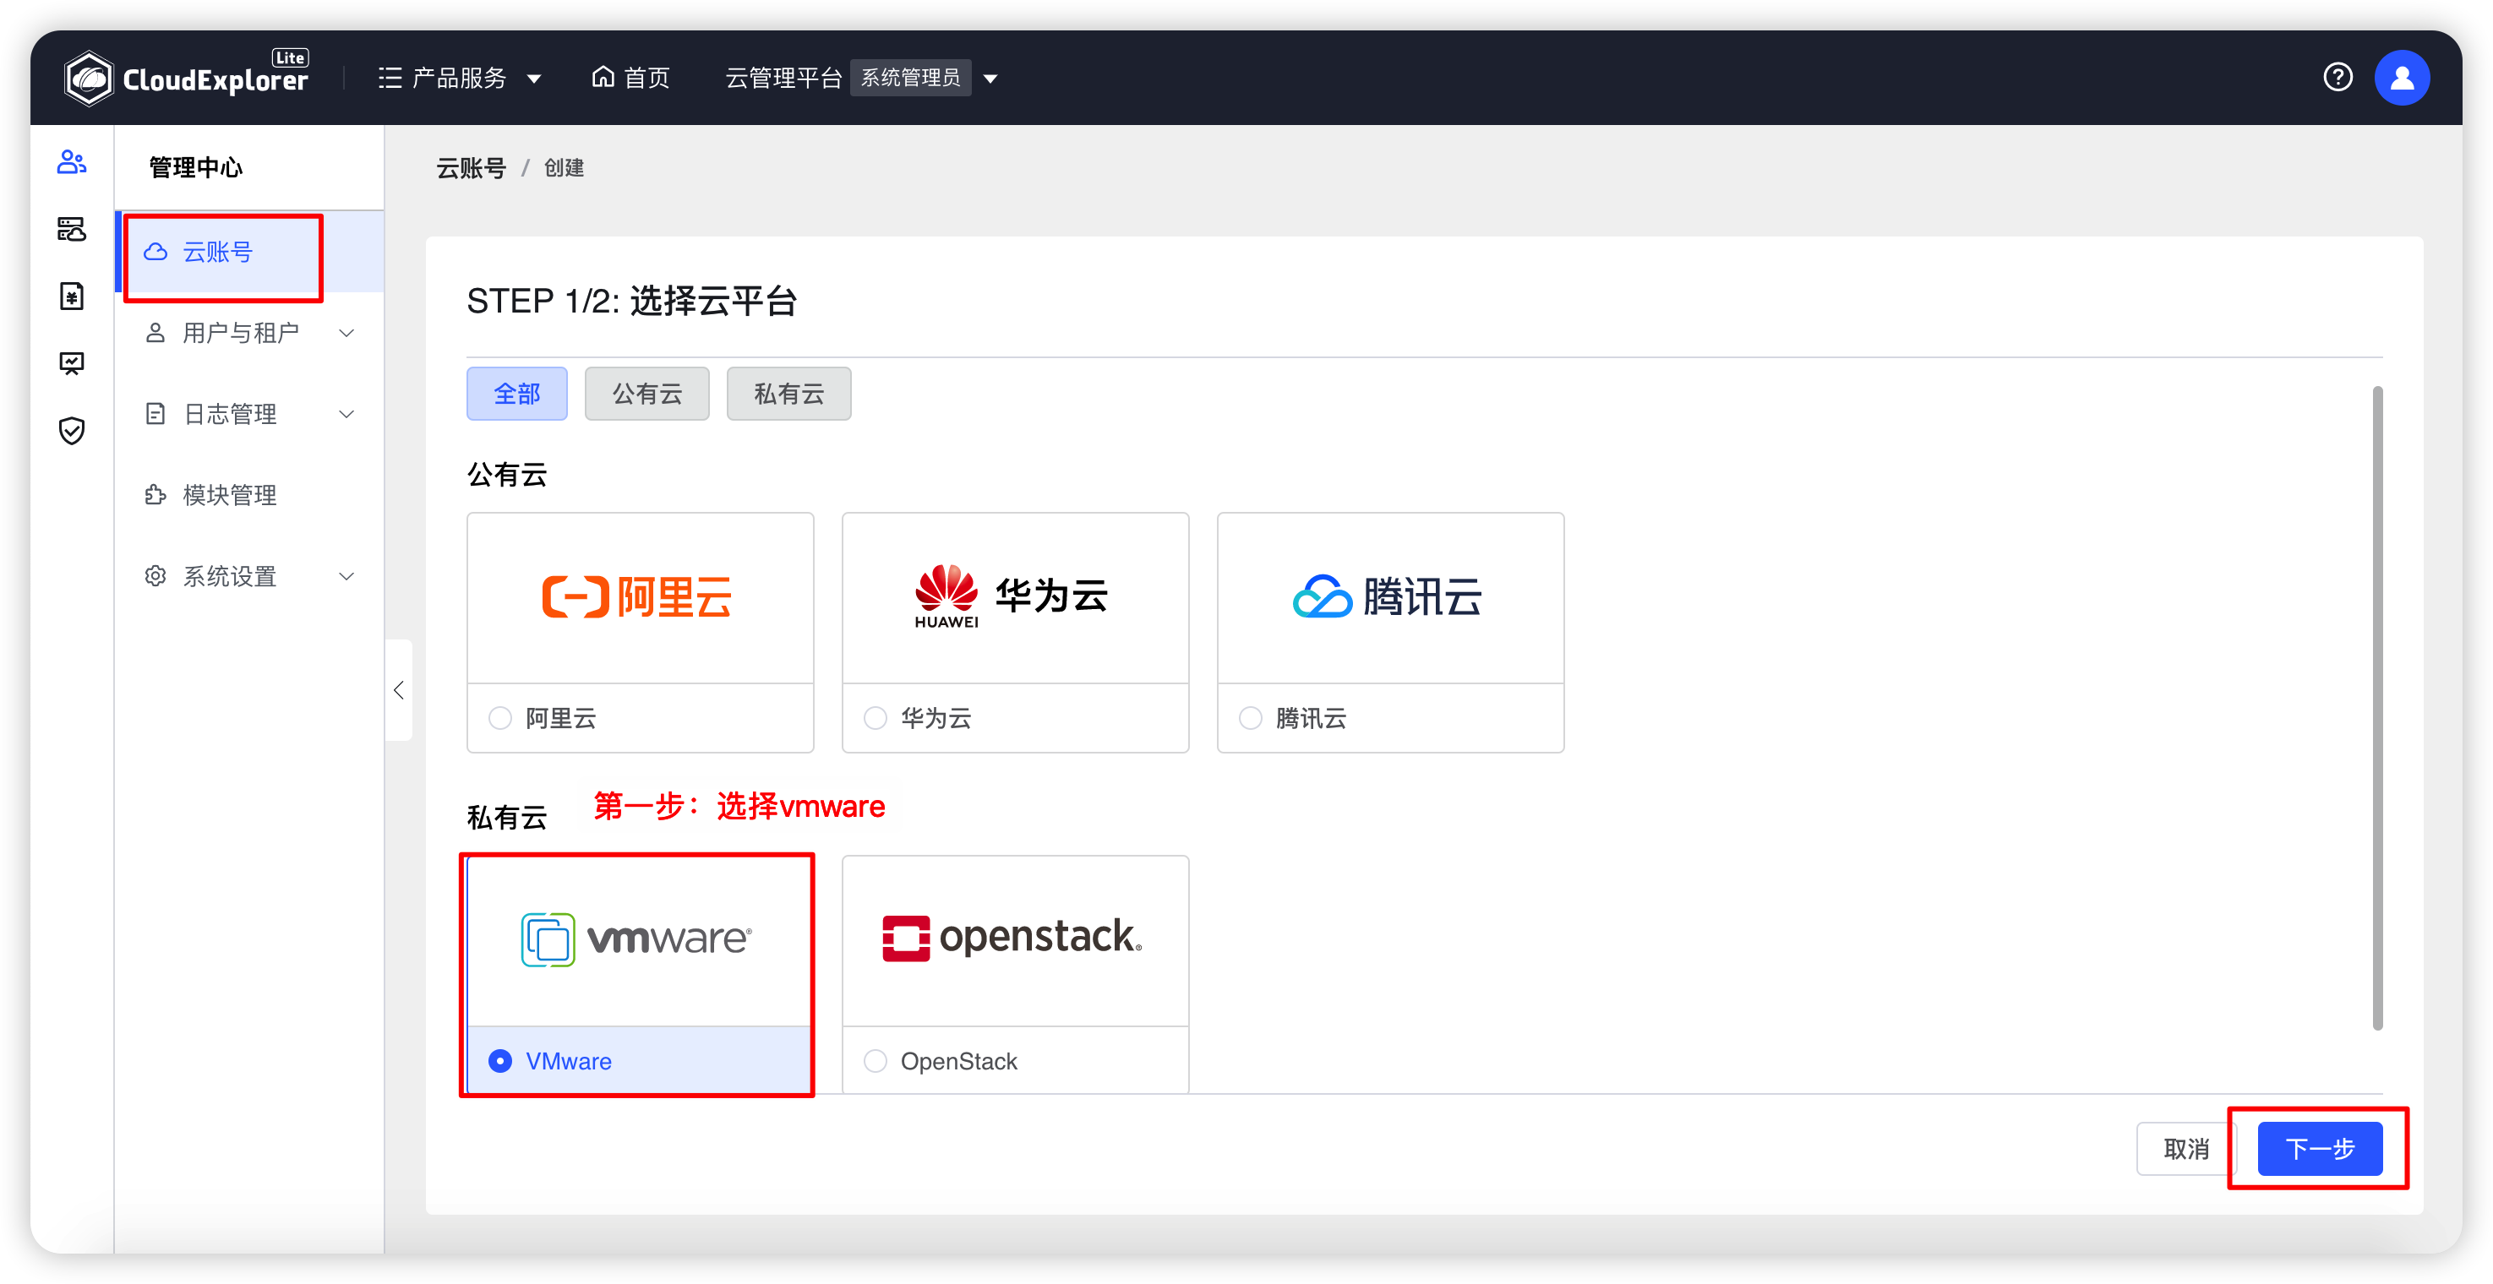The height and width of the screenshot is (1284, 2493).
Task: Click the 华为云 logo card
Action: point(1015,597)
